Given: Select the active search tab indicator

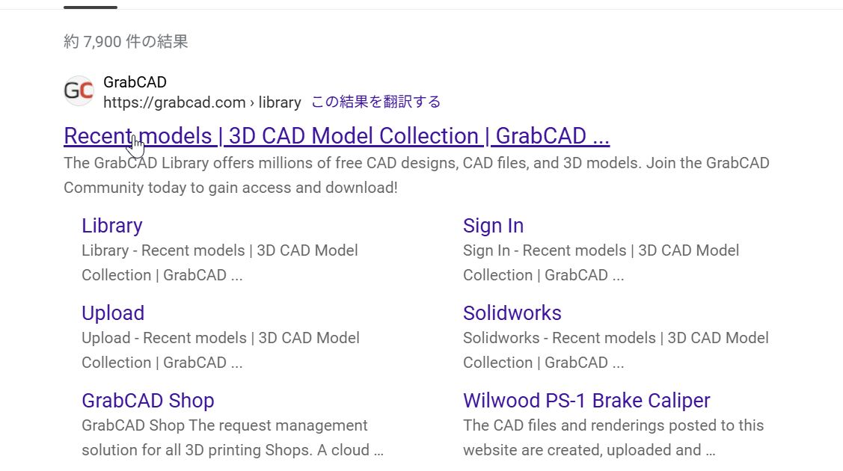Looking at the screenshot, I should (89, 4).
